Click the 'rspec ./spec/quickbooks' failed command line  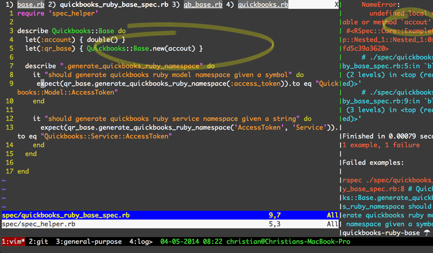coord(388,180)
